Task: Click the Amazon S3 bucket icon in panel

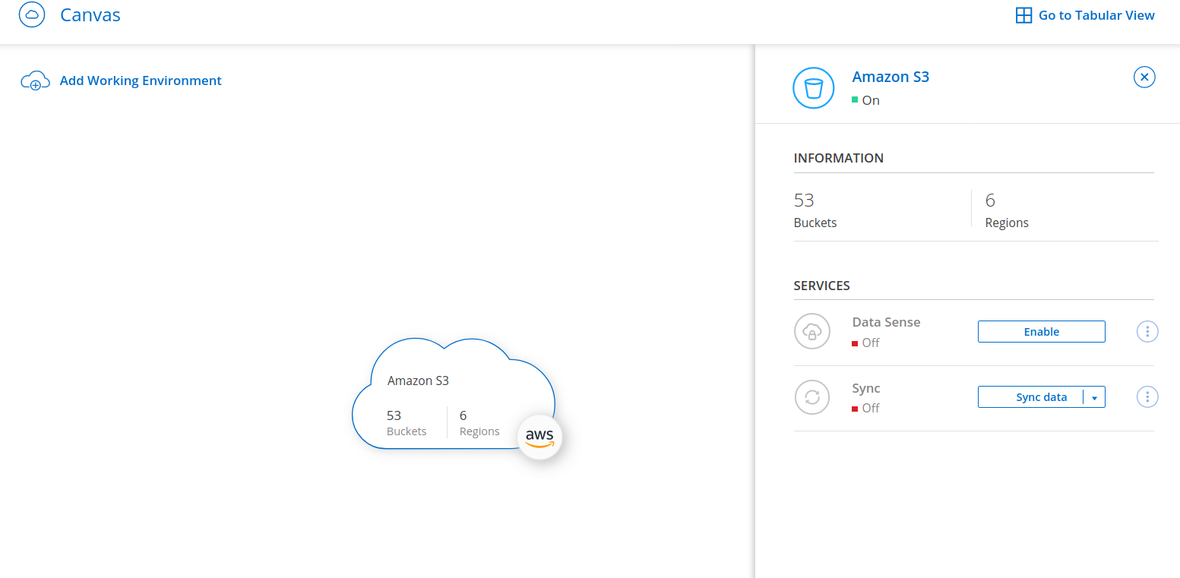Action: point(813,88)
